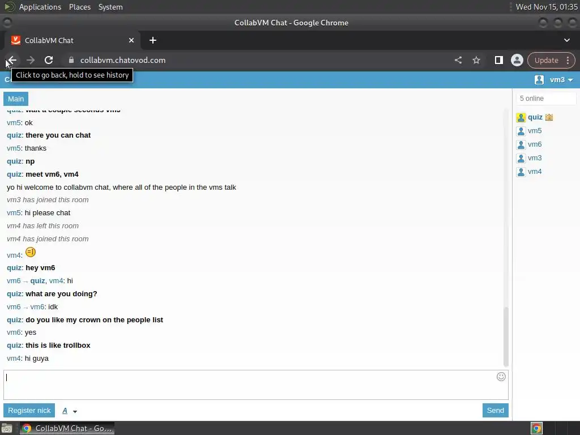The width and height of the screenshot is (580, 435).
Task: Click the user avatar in chat header
Action: (x=539, y=79)
